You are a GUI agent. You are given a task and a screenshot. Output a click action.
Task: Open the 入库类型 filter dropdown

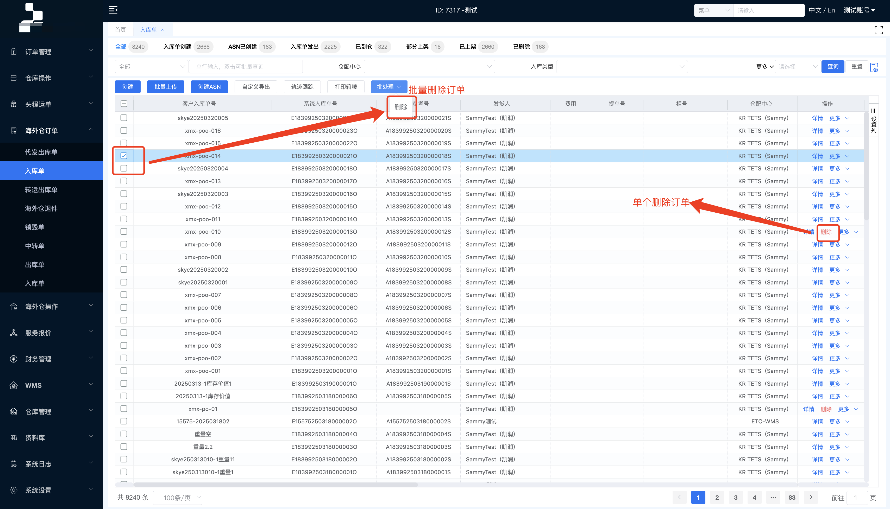coord(622,66)
